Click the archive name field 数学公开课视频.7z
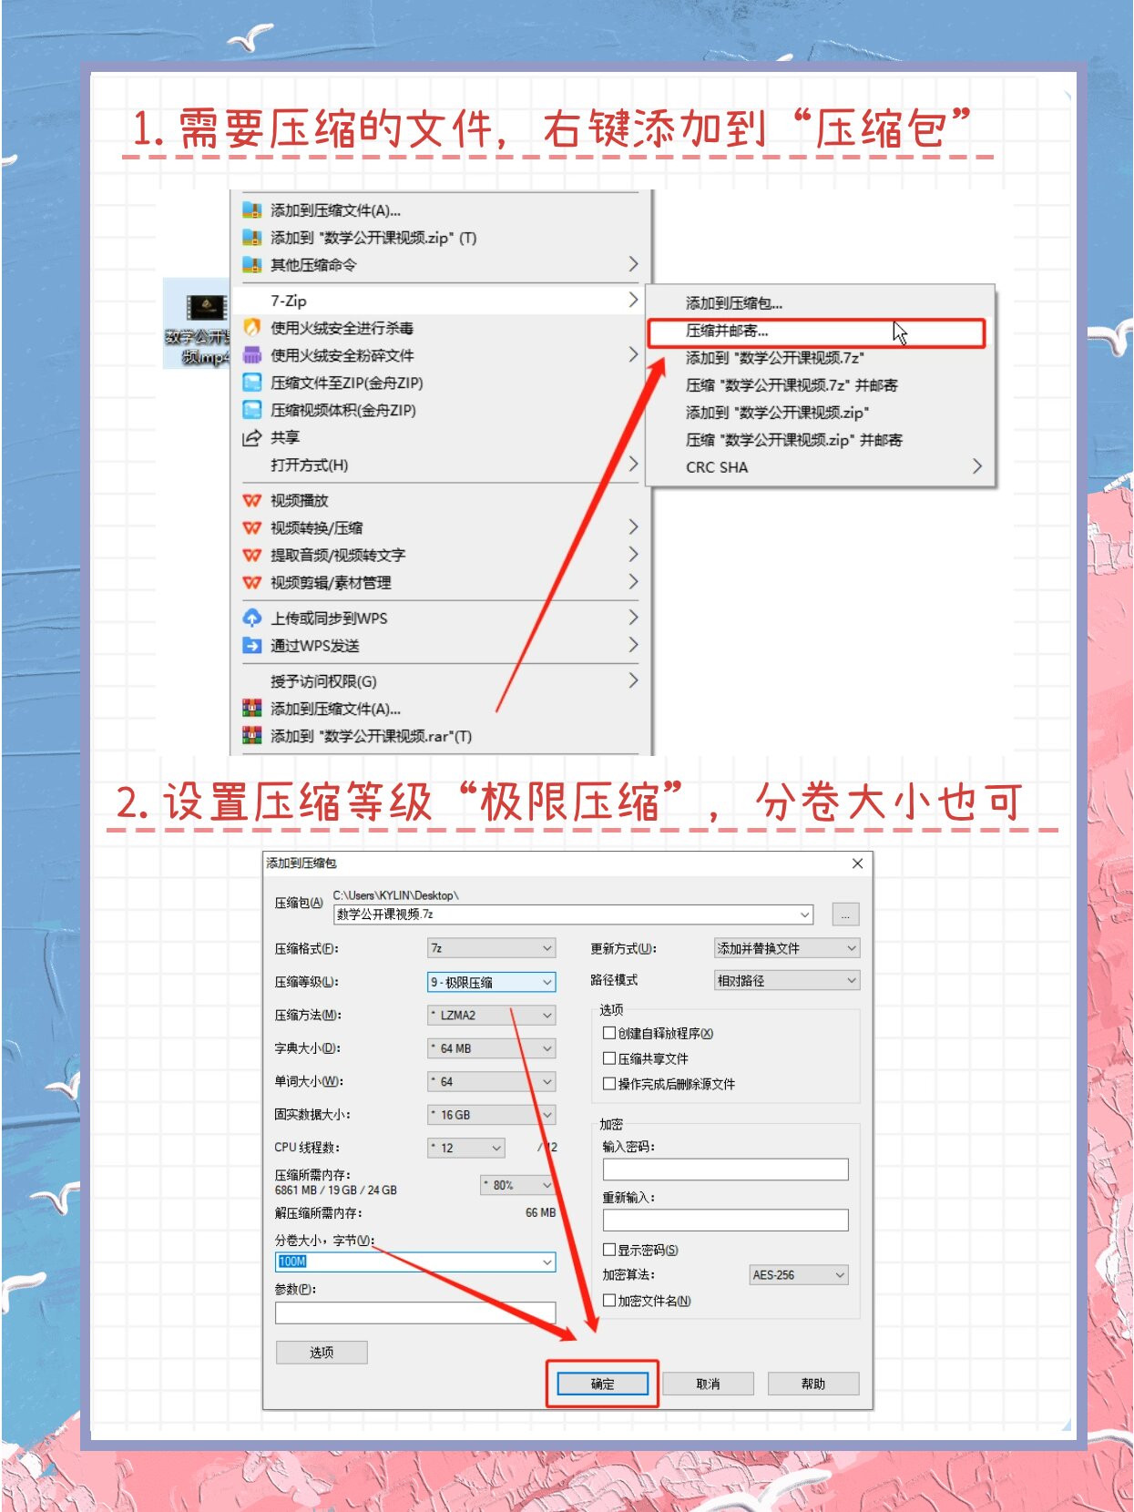1134x1512 pixels. [574, 914]
